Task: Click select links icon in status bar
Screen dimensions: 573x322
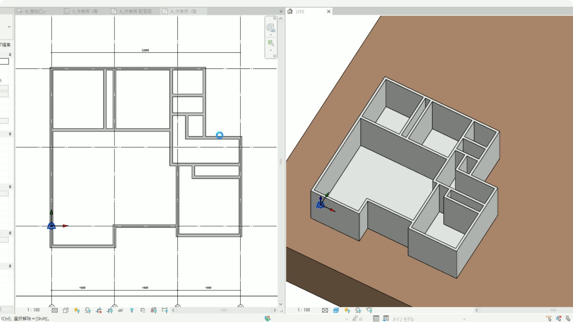Action: [x=549, y=319]
